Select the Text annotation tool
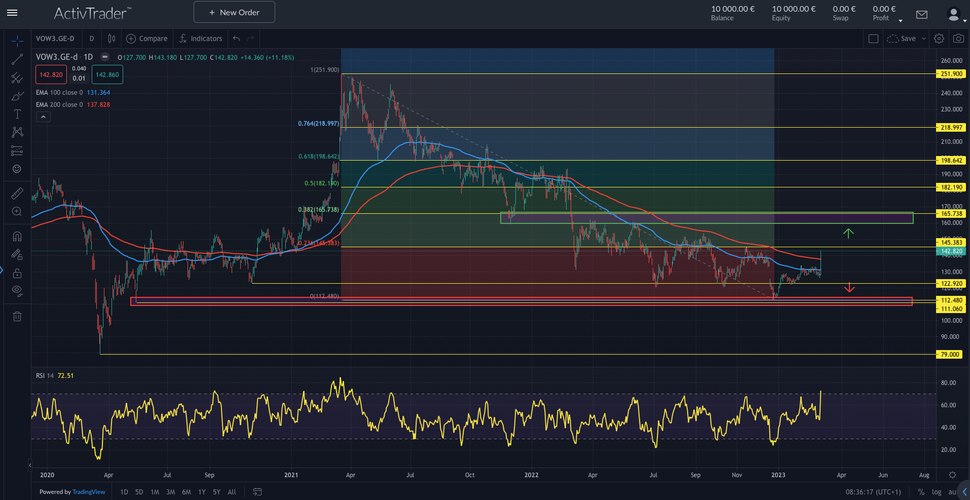The height and width of the screenshot is (500, 970). tap(17, 114)
